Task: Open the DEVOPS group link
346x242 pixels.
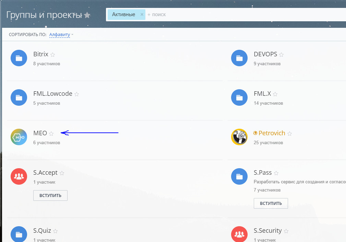Action: pyautogui.click(x=265, y=54)
